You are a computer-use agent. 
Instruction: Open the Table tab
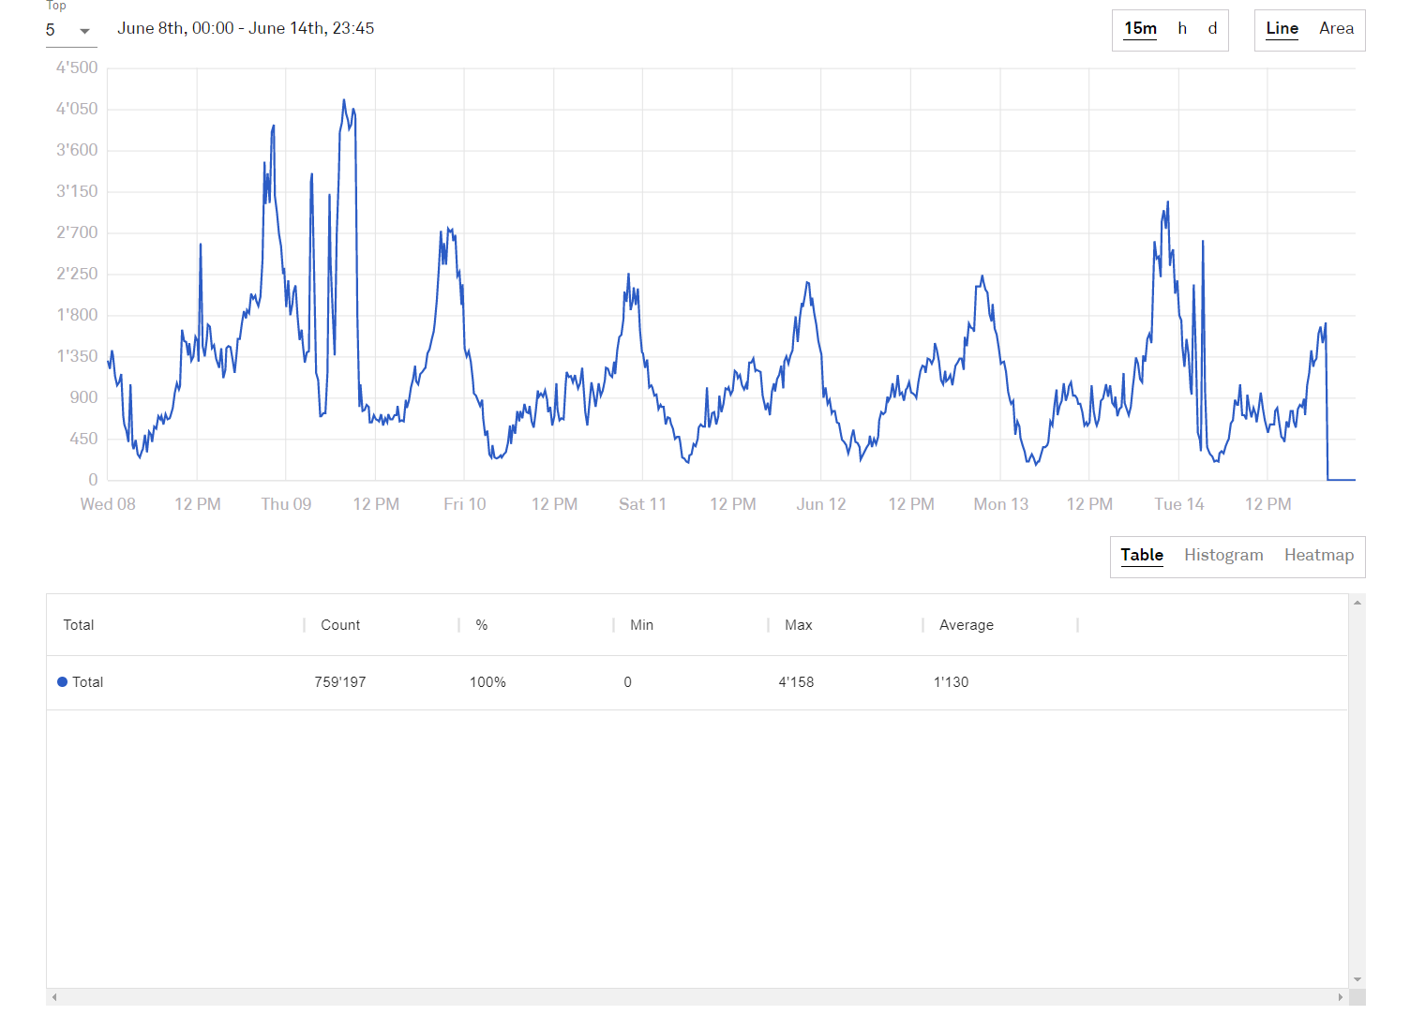click(x=1141, y=556)
